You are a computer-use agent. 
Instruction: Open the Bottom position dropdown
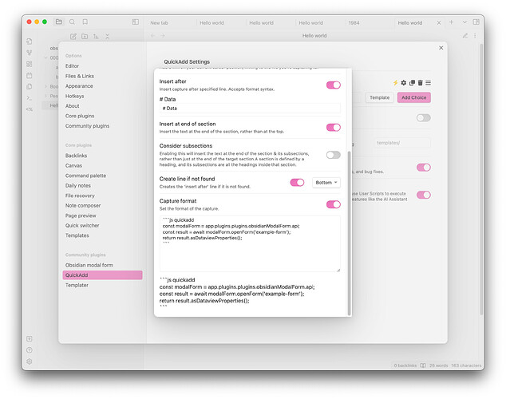(326, 183)
